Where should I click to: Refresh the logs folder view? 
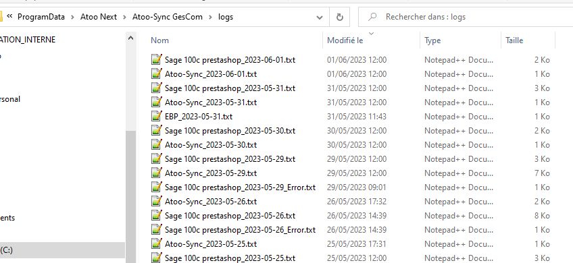(x=339, y=17)
